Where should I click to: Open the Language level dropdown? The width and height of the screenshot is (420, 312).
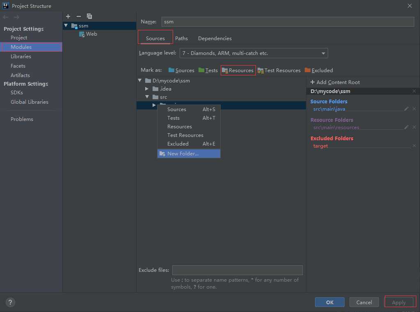point(253,53)
